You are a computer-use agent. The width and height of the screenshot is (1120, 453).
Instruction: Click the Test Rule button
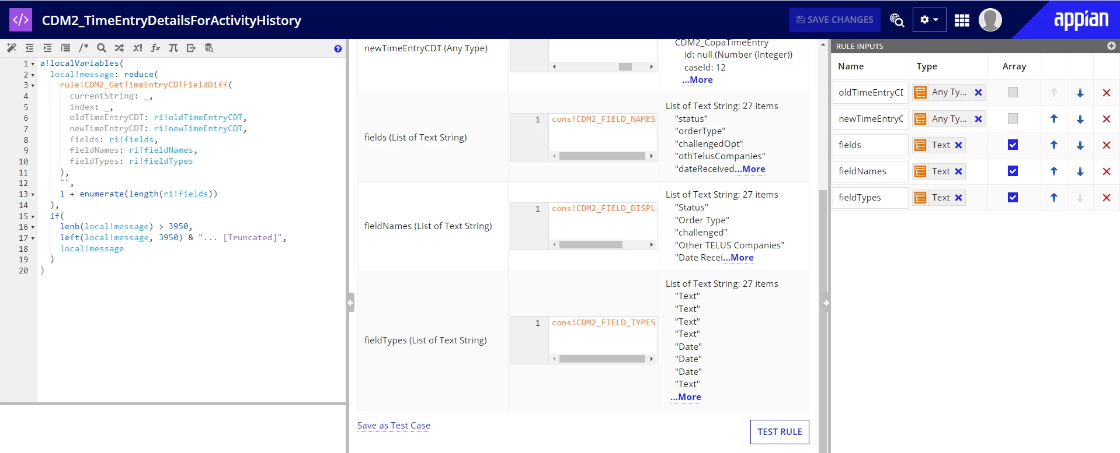(780, 432)
